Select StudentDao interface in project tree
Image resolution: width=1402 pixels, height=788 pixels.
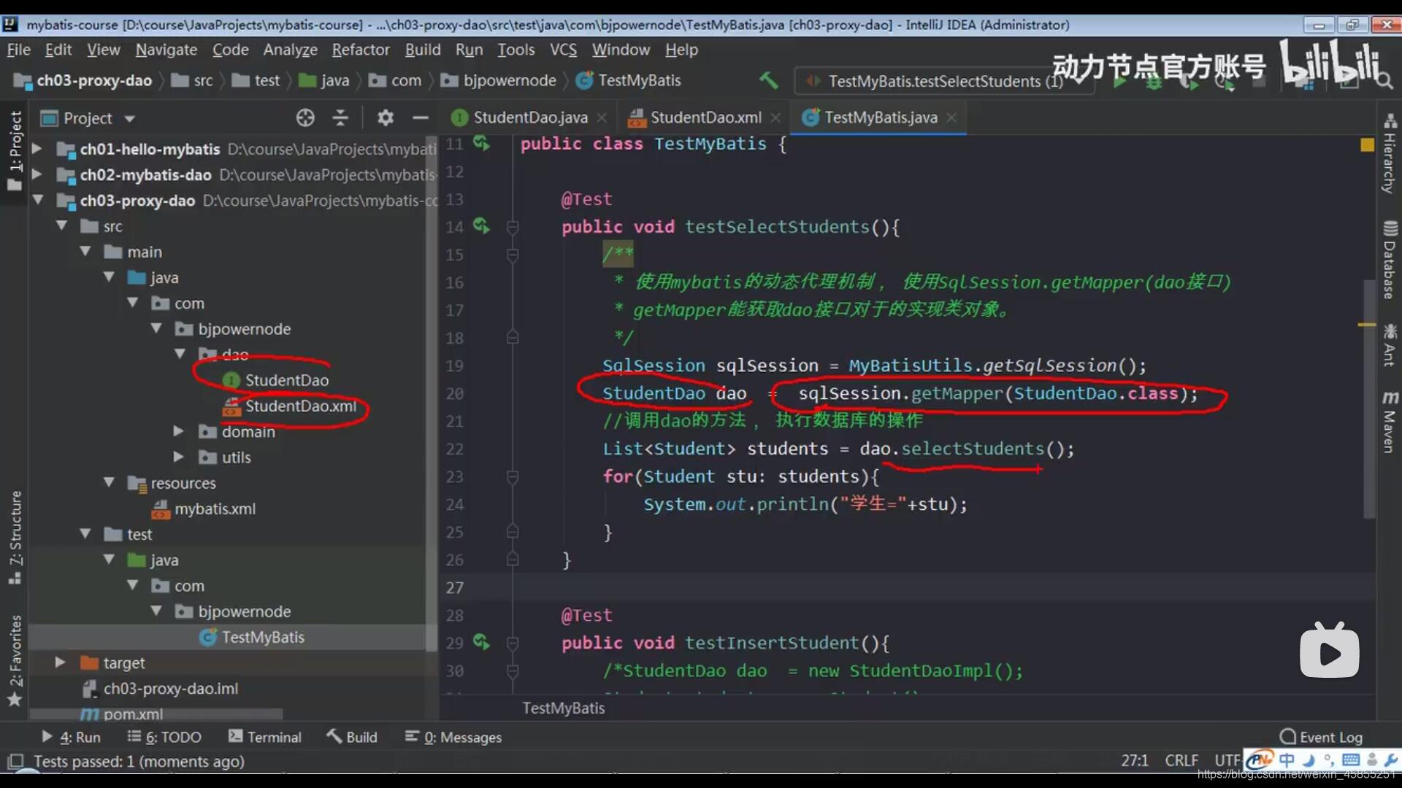point(276,380)
